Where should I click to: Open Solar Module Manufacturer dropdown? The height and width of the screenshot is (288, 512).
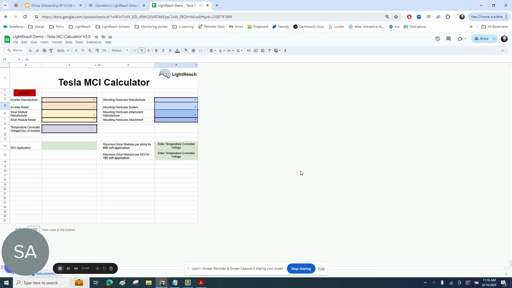(94, 115)
